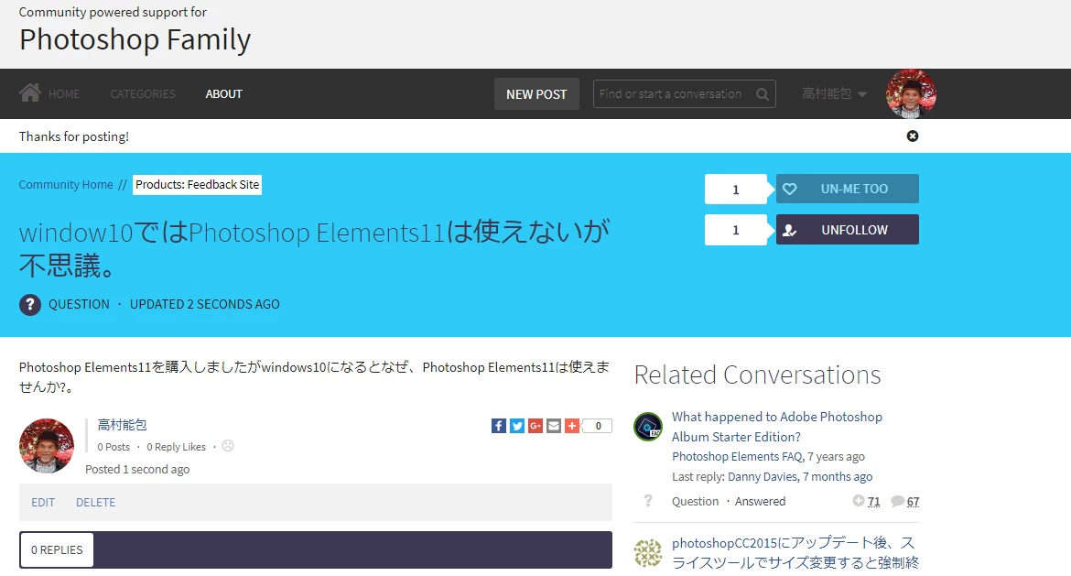Click the Posted 1 second ago timestamp
Viewport: 1071px width, 576px height.
click(x=137, y=470)
